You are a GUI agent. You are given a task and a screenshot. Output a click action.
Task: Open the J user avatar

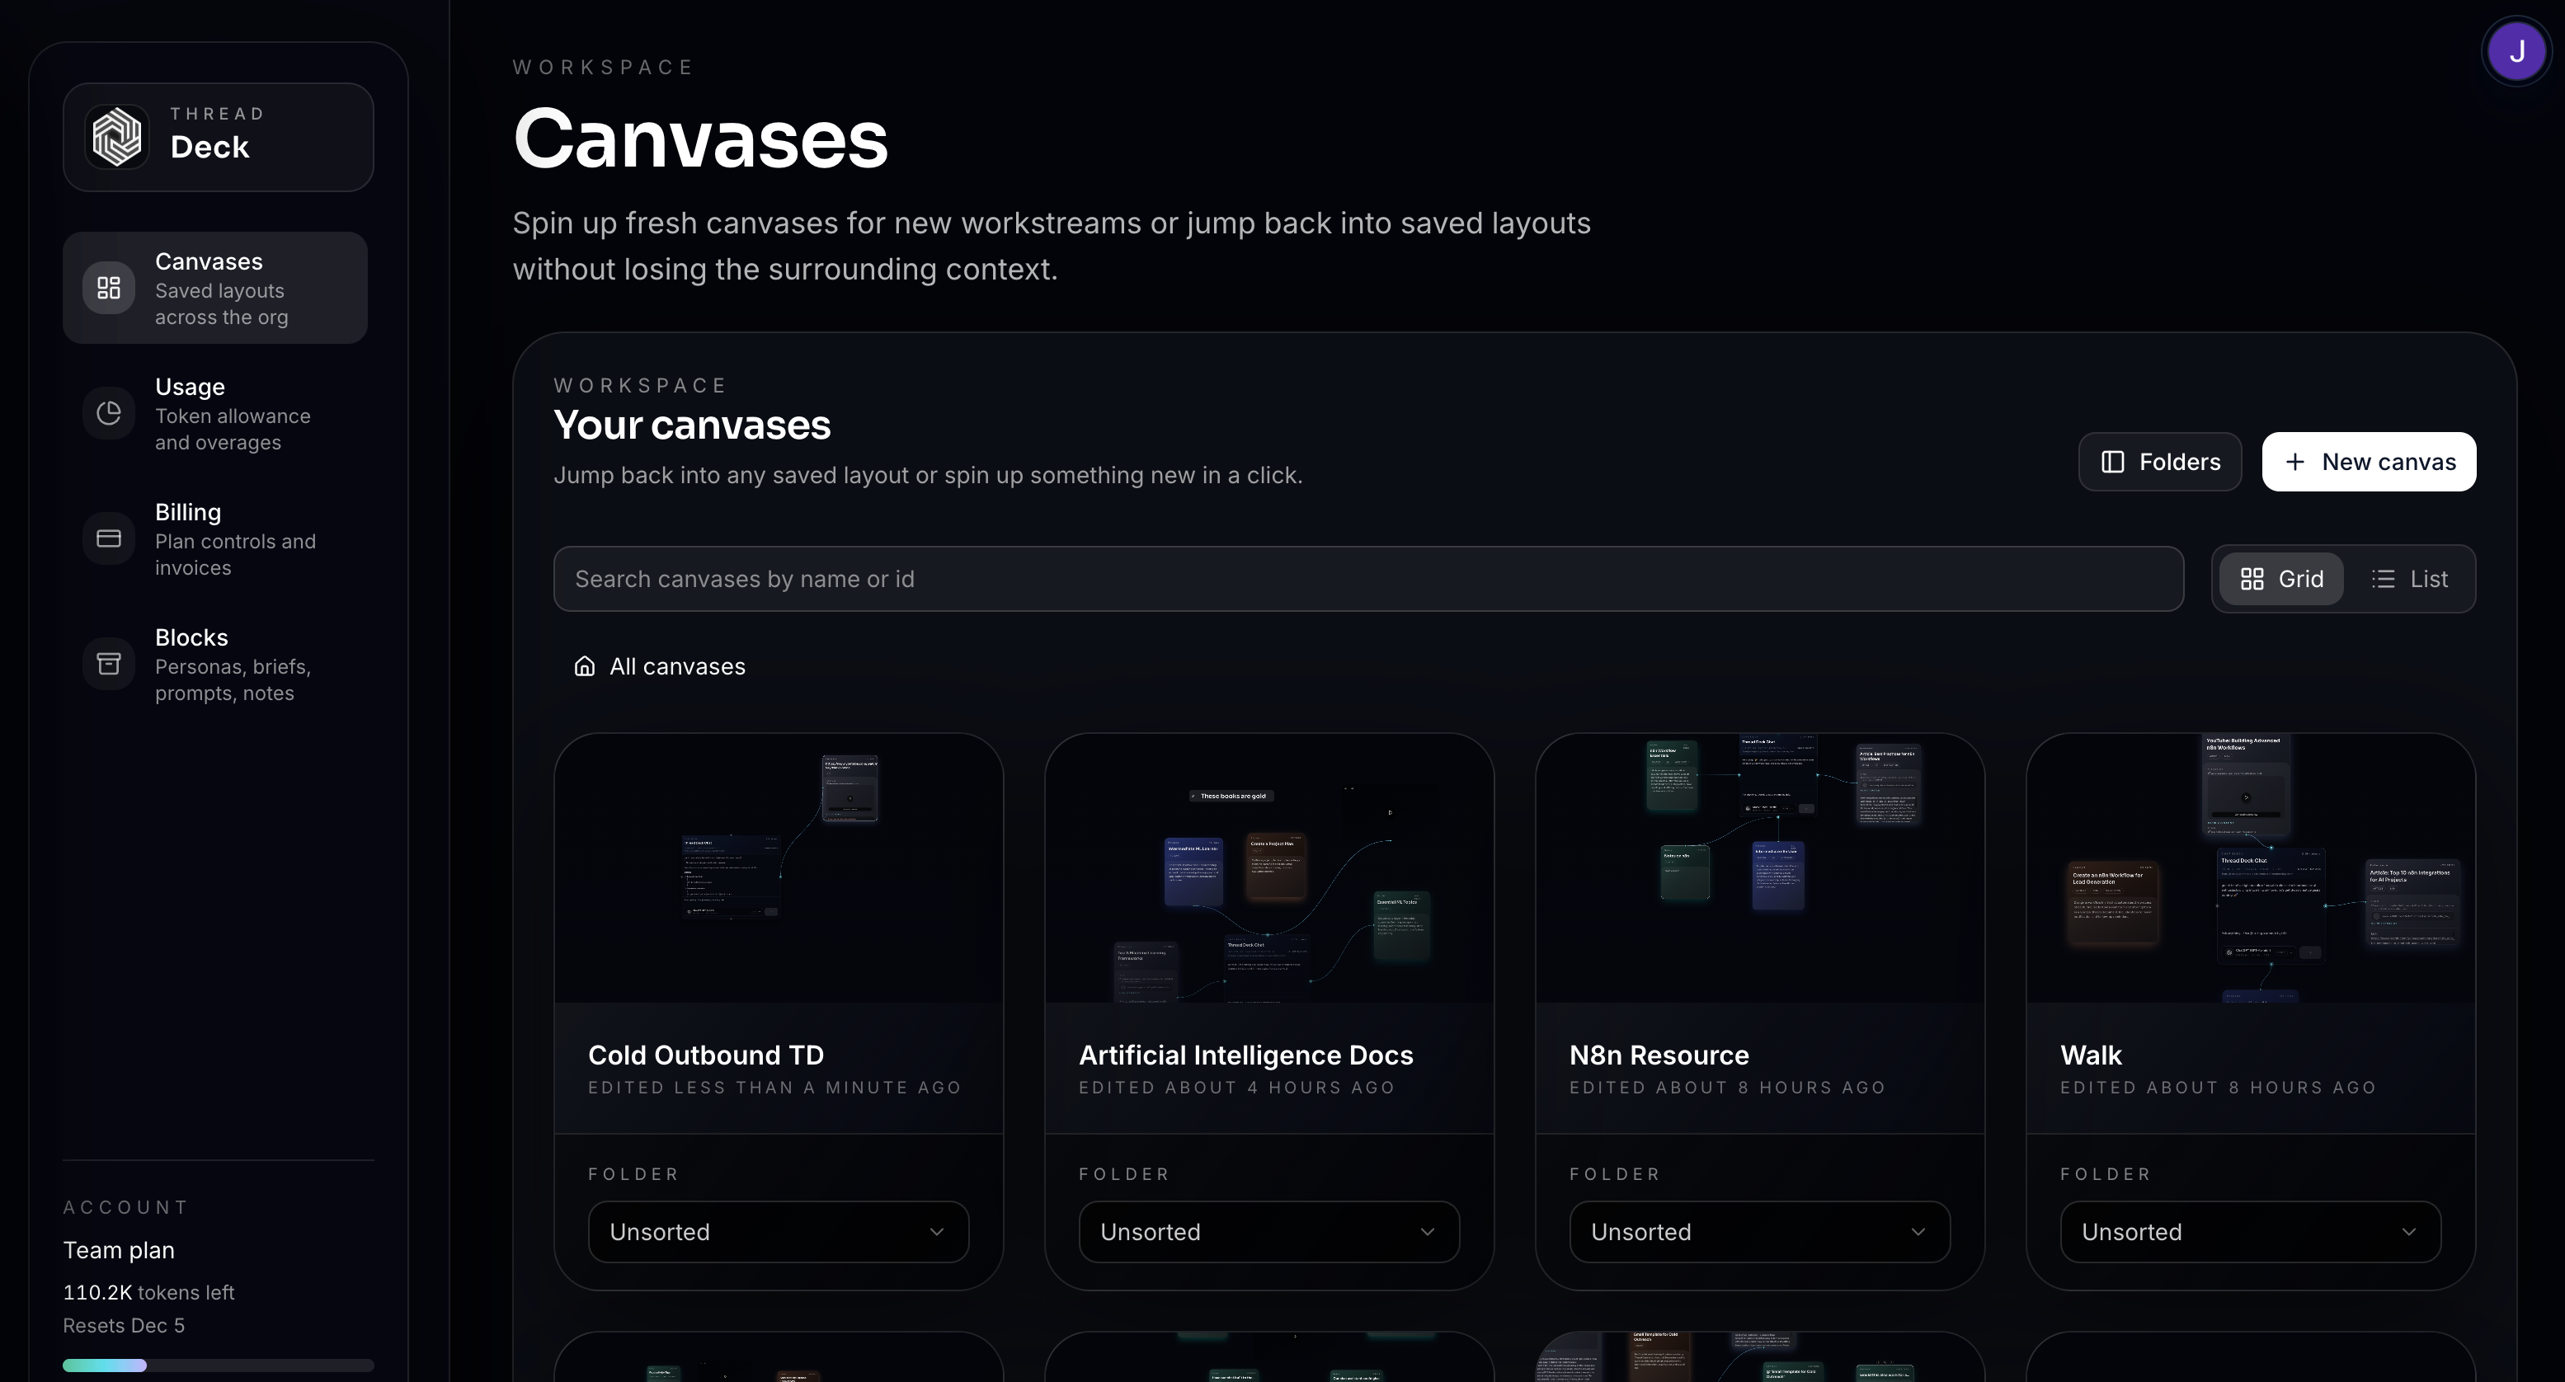pos(2516,52)
